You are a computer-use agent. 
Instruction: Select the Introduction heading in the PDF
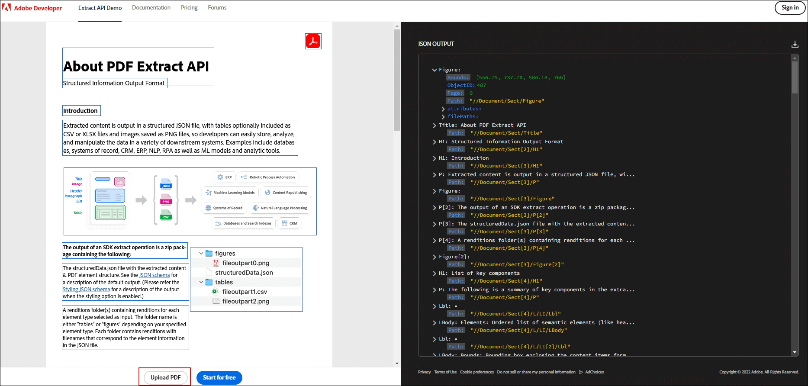pos(81,111)
